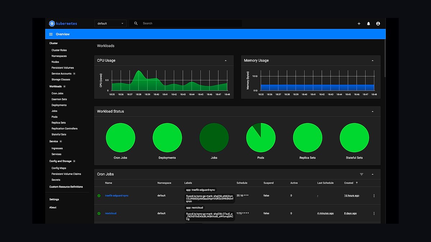Open Cluster section in sidebar
This screenshot has width=431, height=242.
[x=54, y=43]
